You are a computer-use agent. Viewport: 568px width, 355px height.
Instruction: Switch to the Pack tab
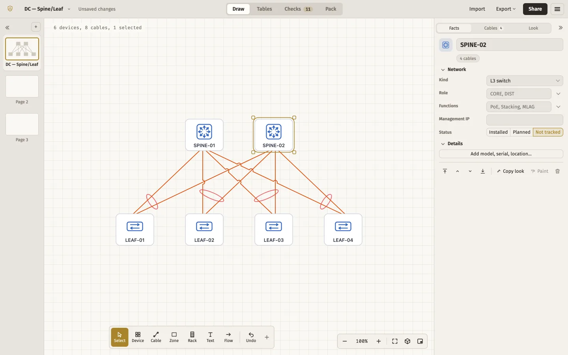[331, 9]
